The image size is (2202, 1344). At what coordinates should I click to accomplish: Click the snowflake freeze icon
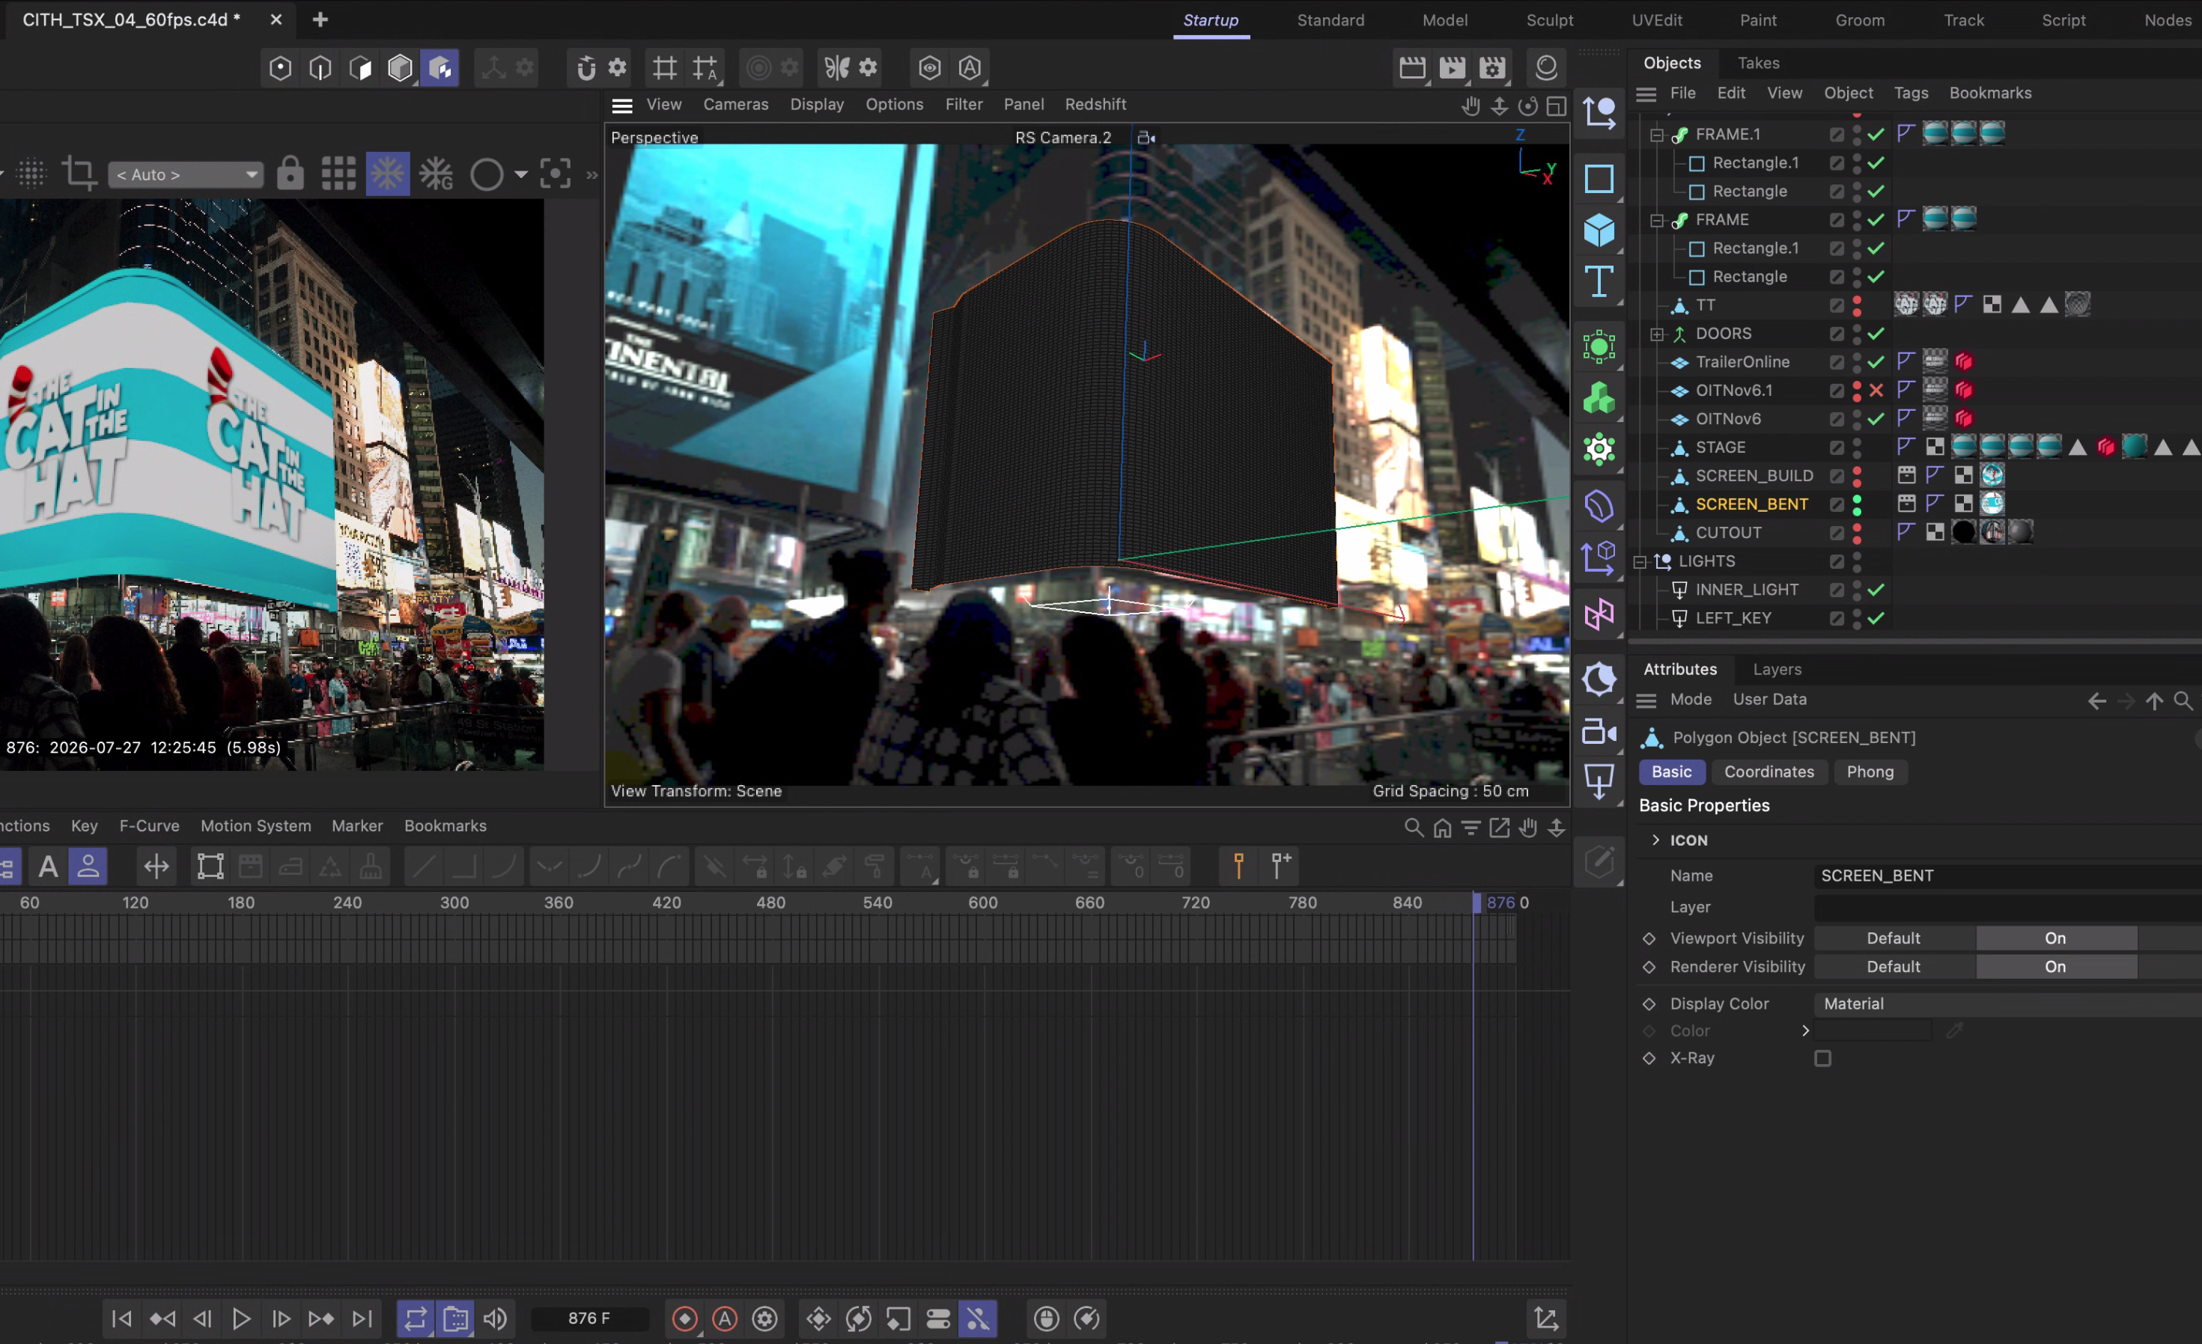click(x=388, y=174)
